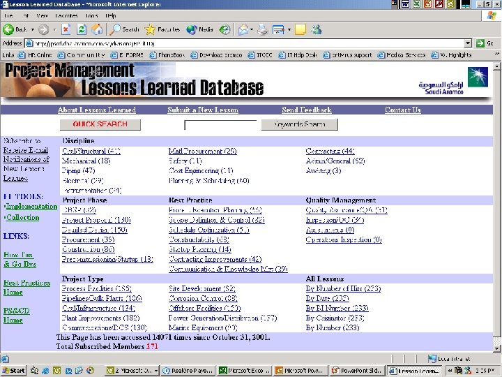
Task: Open the Back button history dropdown arrow
Action: (x=33, y=30)
